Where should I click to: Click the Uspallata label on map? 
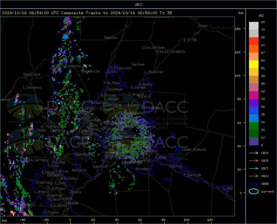pos(32,74)
